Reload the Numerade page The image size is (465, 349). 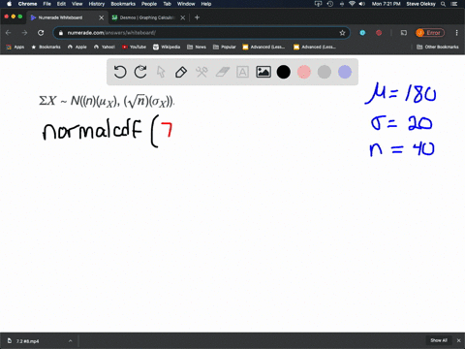41,33
